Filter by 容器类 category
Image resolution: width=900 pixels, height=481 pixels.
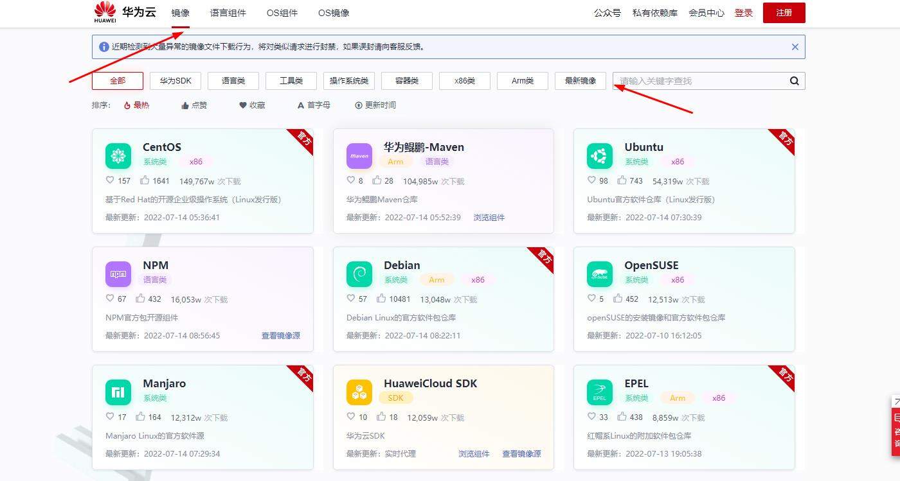[x=407, y=81]
